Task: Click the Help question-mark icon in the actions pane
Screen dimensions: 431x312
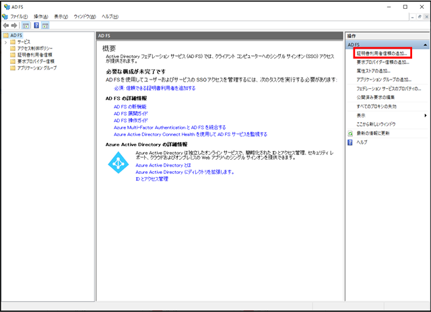Action: pyautogui.click(x=350, y=142)
